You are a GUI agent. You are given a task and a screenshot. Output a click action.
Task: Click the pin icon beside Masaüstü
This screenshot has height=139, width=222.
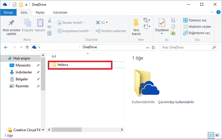tap(38, 65)
